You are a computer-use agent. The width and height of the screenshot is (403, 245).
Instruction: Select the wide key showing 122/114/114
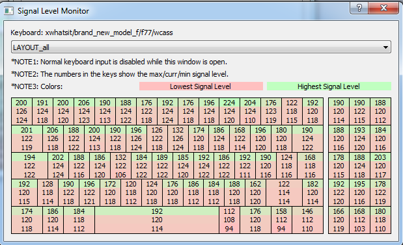pyautogui.click(x=284, y=192)
